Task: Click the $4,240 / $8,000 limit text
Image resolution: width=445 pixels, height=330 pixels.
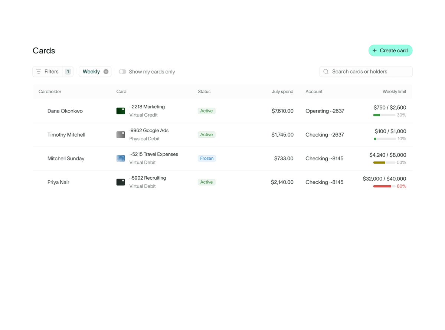Action: pyautogui.click(x=388, y=155)
